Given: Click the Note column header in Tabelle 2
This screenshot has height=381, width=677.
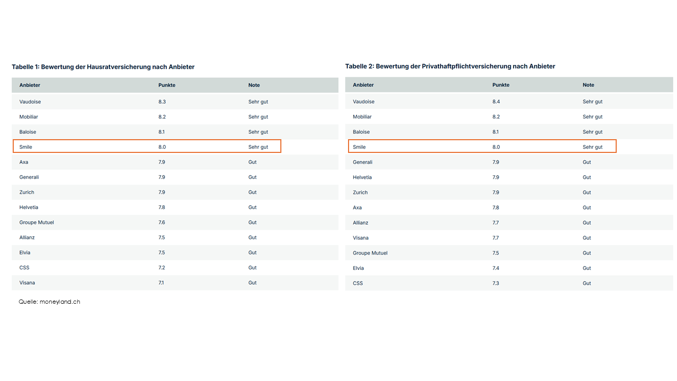Looking at the screenshot, I should pyautogui.click(x=588, y=85).
